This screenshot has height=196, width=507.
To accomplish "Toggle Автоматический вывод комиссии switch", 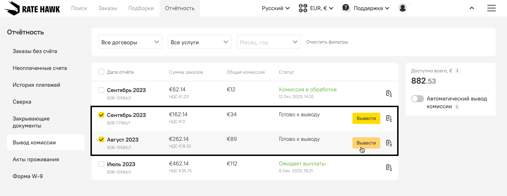I will click(x=418, y=99).
